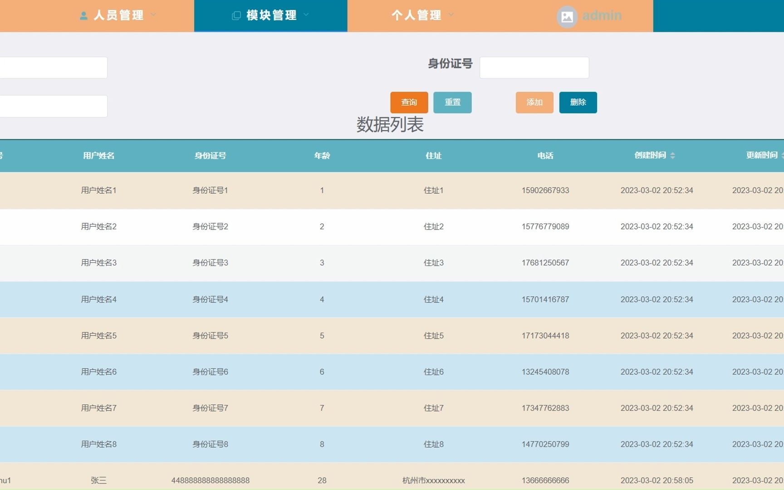Click the 用户姓名 column header
This screenshot has height=490, width=784.
coord(99,156)
